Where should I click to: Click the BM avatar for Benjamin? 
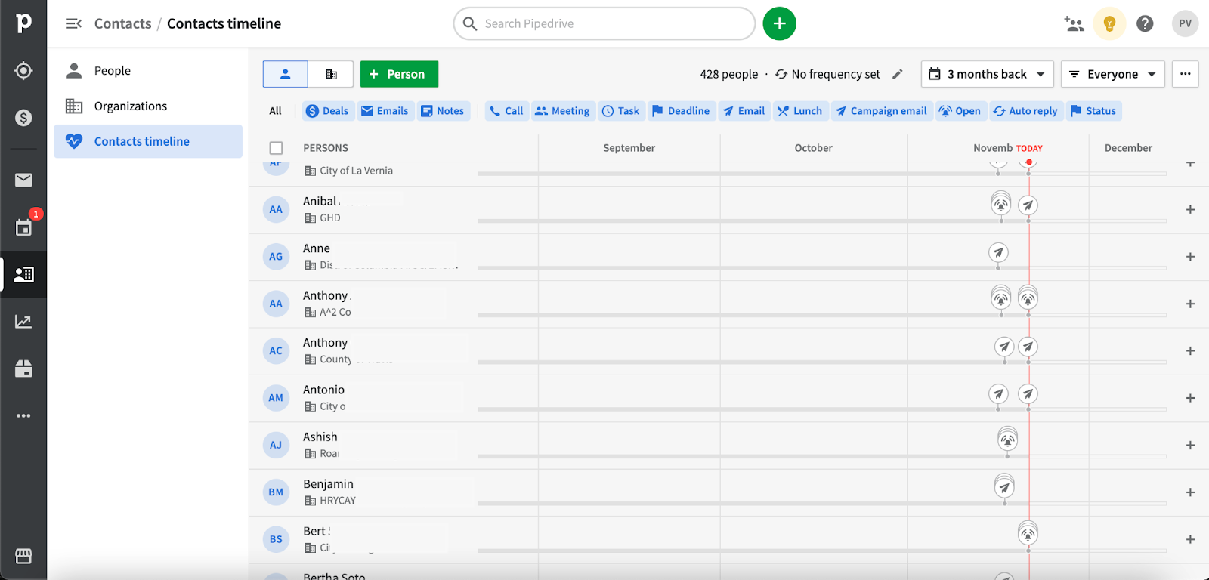point(276,492)
